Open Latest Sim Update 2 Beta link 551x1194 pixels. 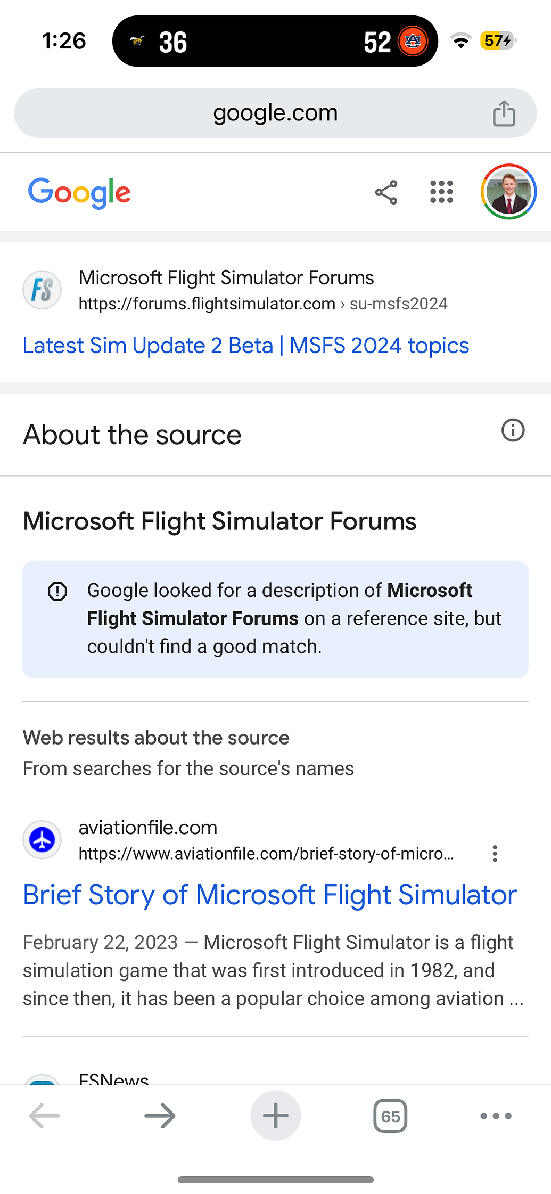tap(245, 346)
